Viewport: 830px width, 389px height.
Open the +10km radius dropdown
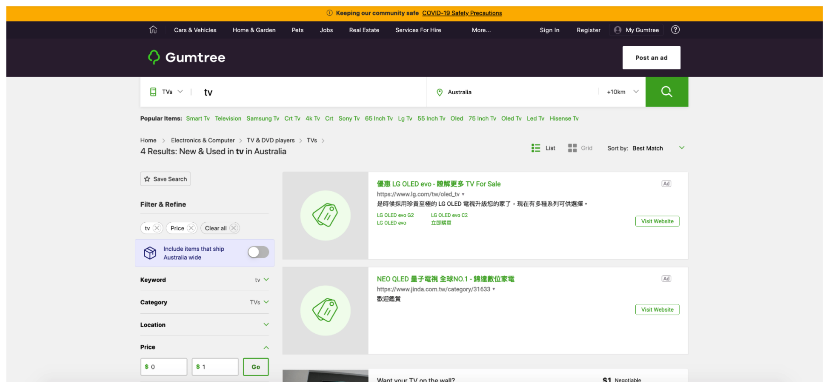622,92
